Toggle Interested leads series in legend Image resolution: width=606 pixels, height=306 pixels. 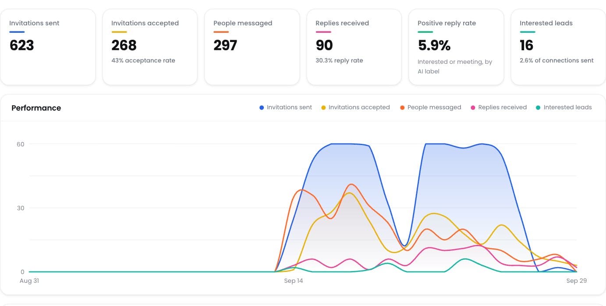click(563, 107)
